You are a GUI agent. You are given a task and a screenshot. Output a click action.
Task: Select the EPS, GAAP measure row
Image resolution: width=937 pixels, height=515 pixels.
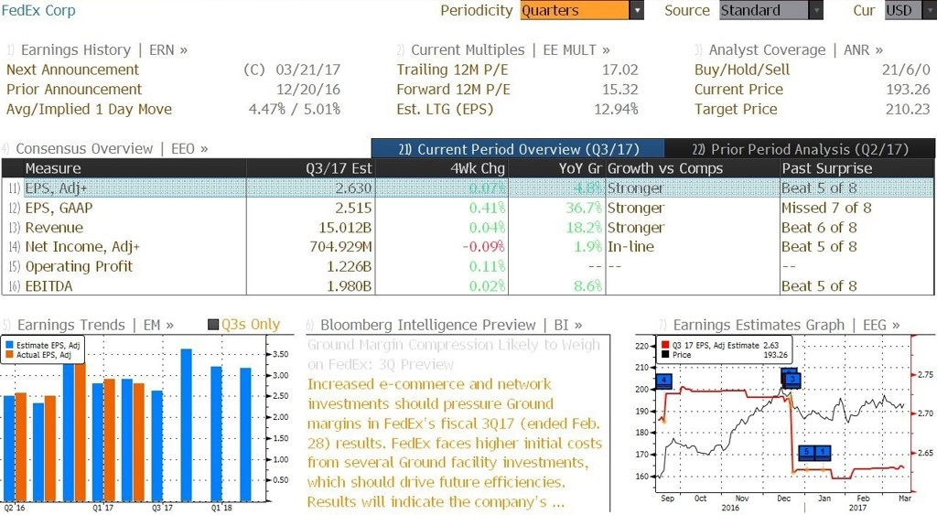468,208
